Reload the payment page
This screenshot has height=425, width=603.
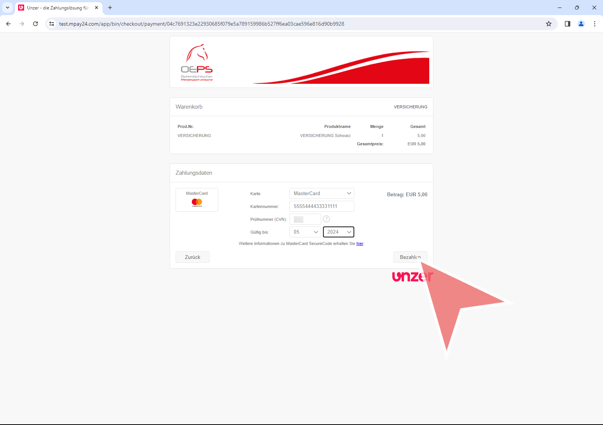(35, 24)
